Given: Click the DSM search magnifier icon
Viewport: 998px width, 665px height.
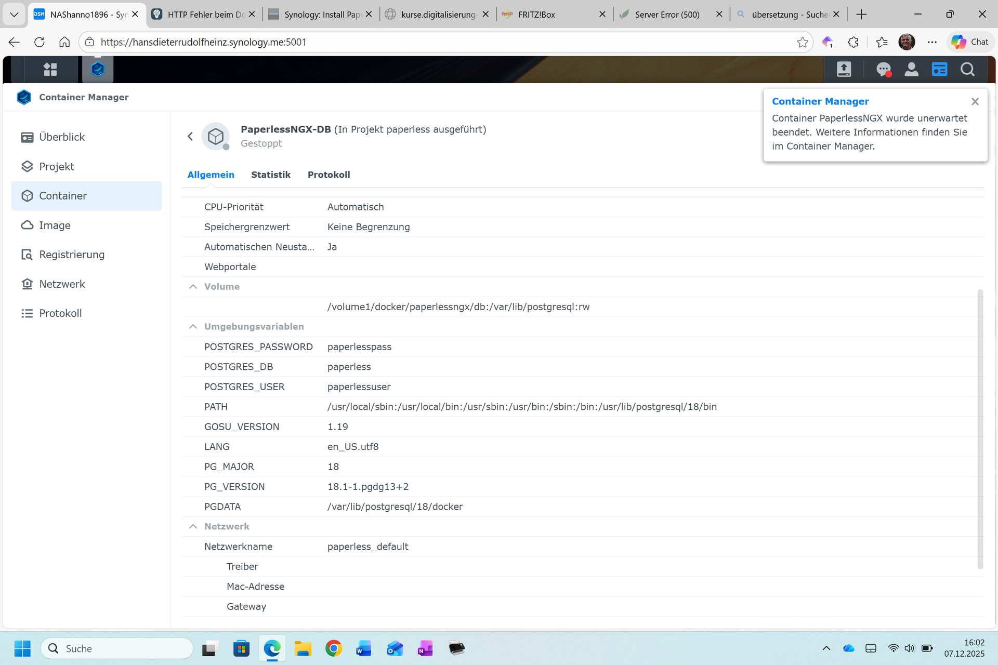Looking at the screenshot, I should [967, 69].
